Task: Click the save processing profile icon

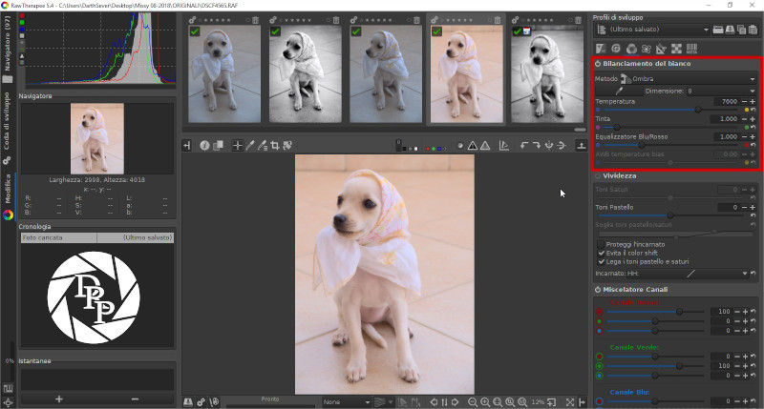Action: (729, 30)
